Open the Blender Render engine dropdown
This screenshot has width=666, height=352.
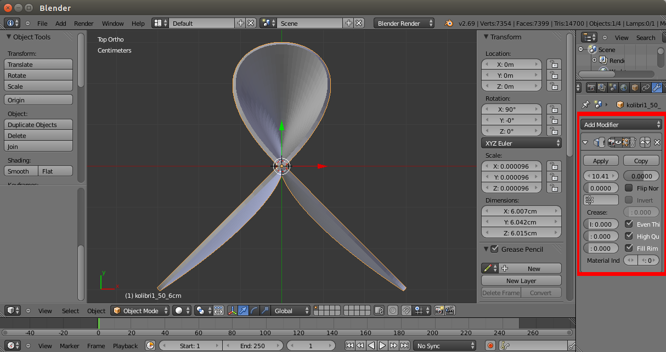pos(404,24)
